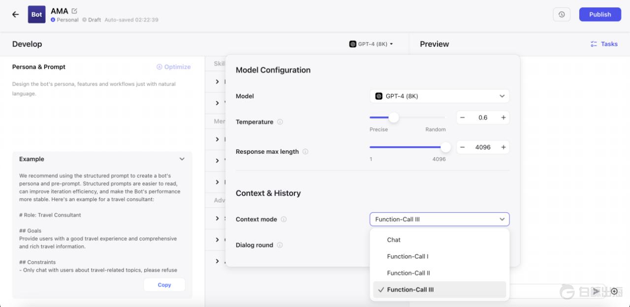Click the Temperature slider handle
The height and width of the screenshot is (307, 630).
[x=394, y=117]
